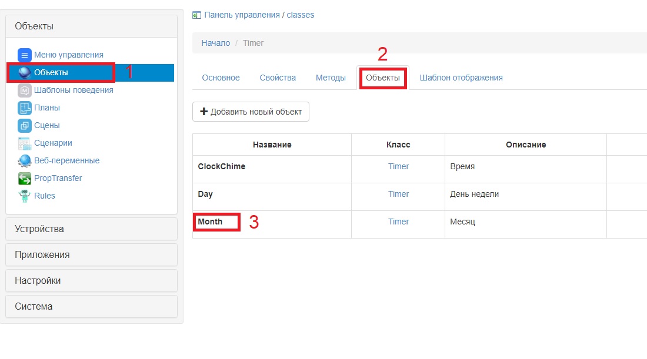Click Панель управления header link
This screenshot has width=647, height=359.
tap(242, 15)
